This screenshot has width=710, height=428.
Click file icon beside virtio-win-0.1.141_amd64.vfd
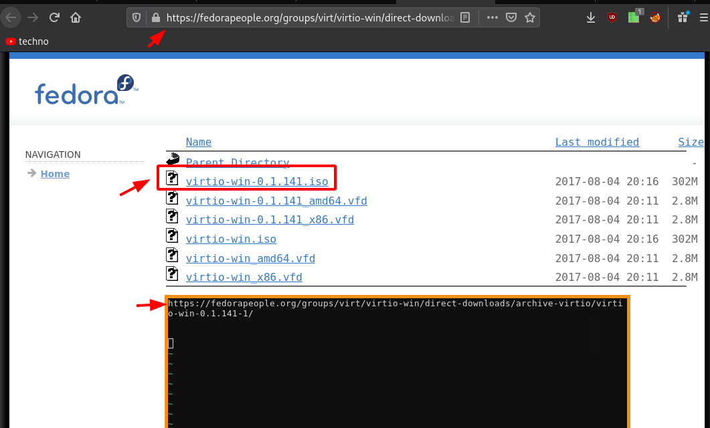[172, 197]
